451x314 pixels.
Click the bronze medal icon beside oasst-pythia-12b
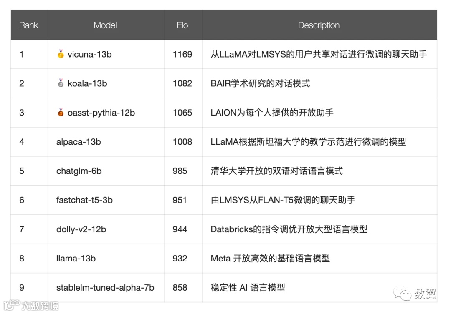[61, 112]
